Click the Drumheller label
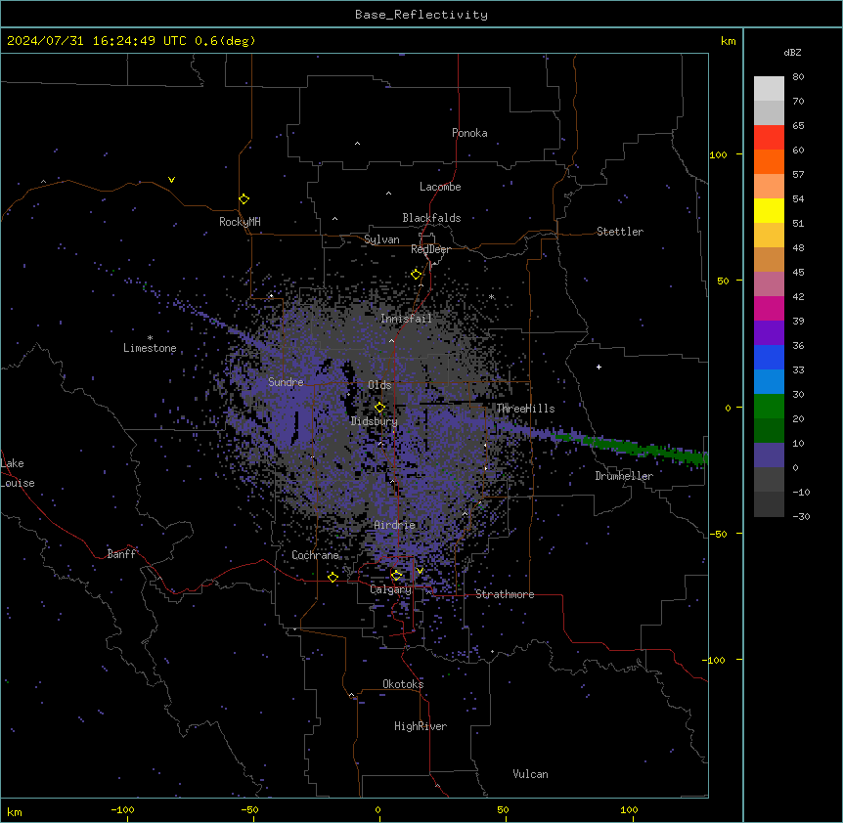 (x=624, y=476)
